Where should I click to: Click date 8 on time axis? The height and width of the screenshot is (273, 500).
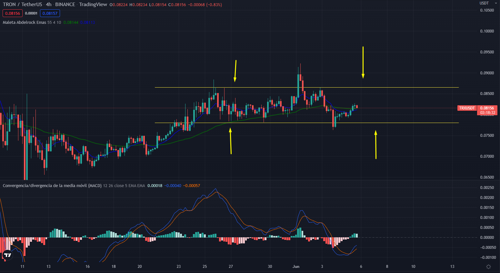[x=387, y=267]
